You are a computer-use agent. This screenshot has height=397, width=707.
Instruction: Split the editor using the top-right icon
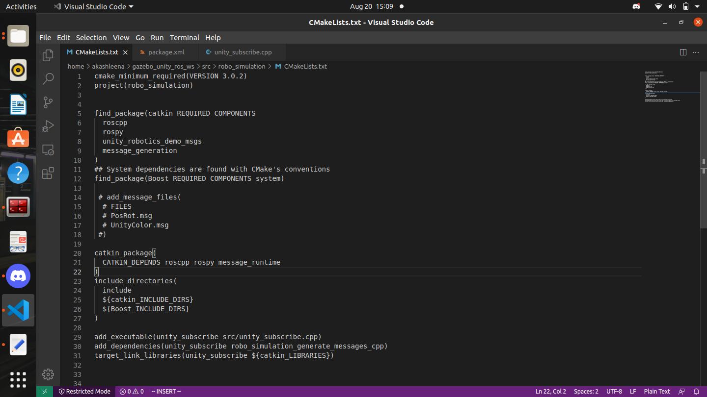point(683,51)
